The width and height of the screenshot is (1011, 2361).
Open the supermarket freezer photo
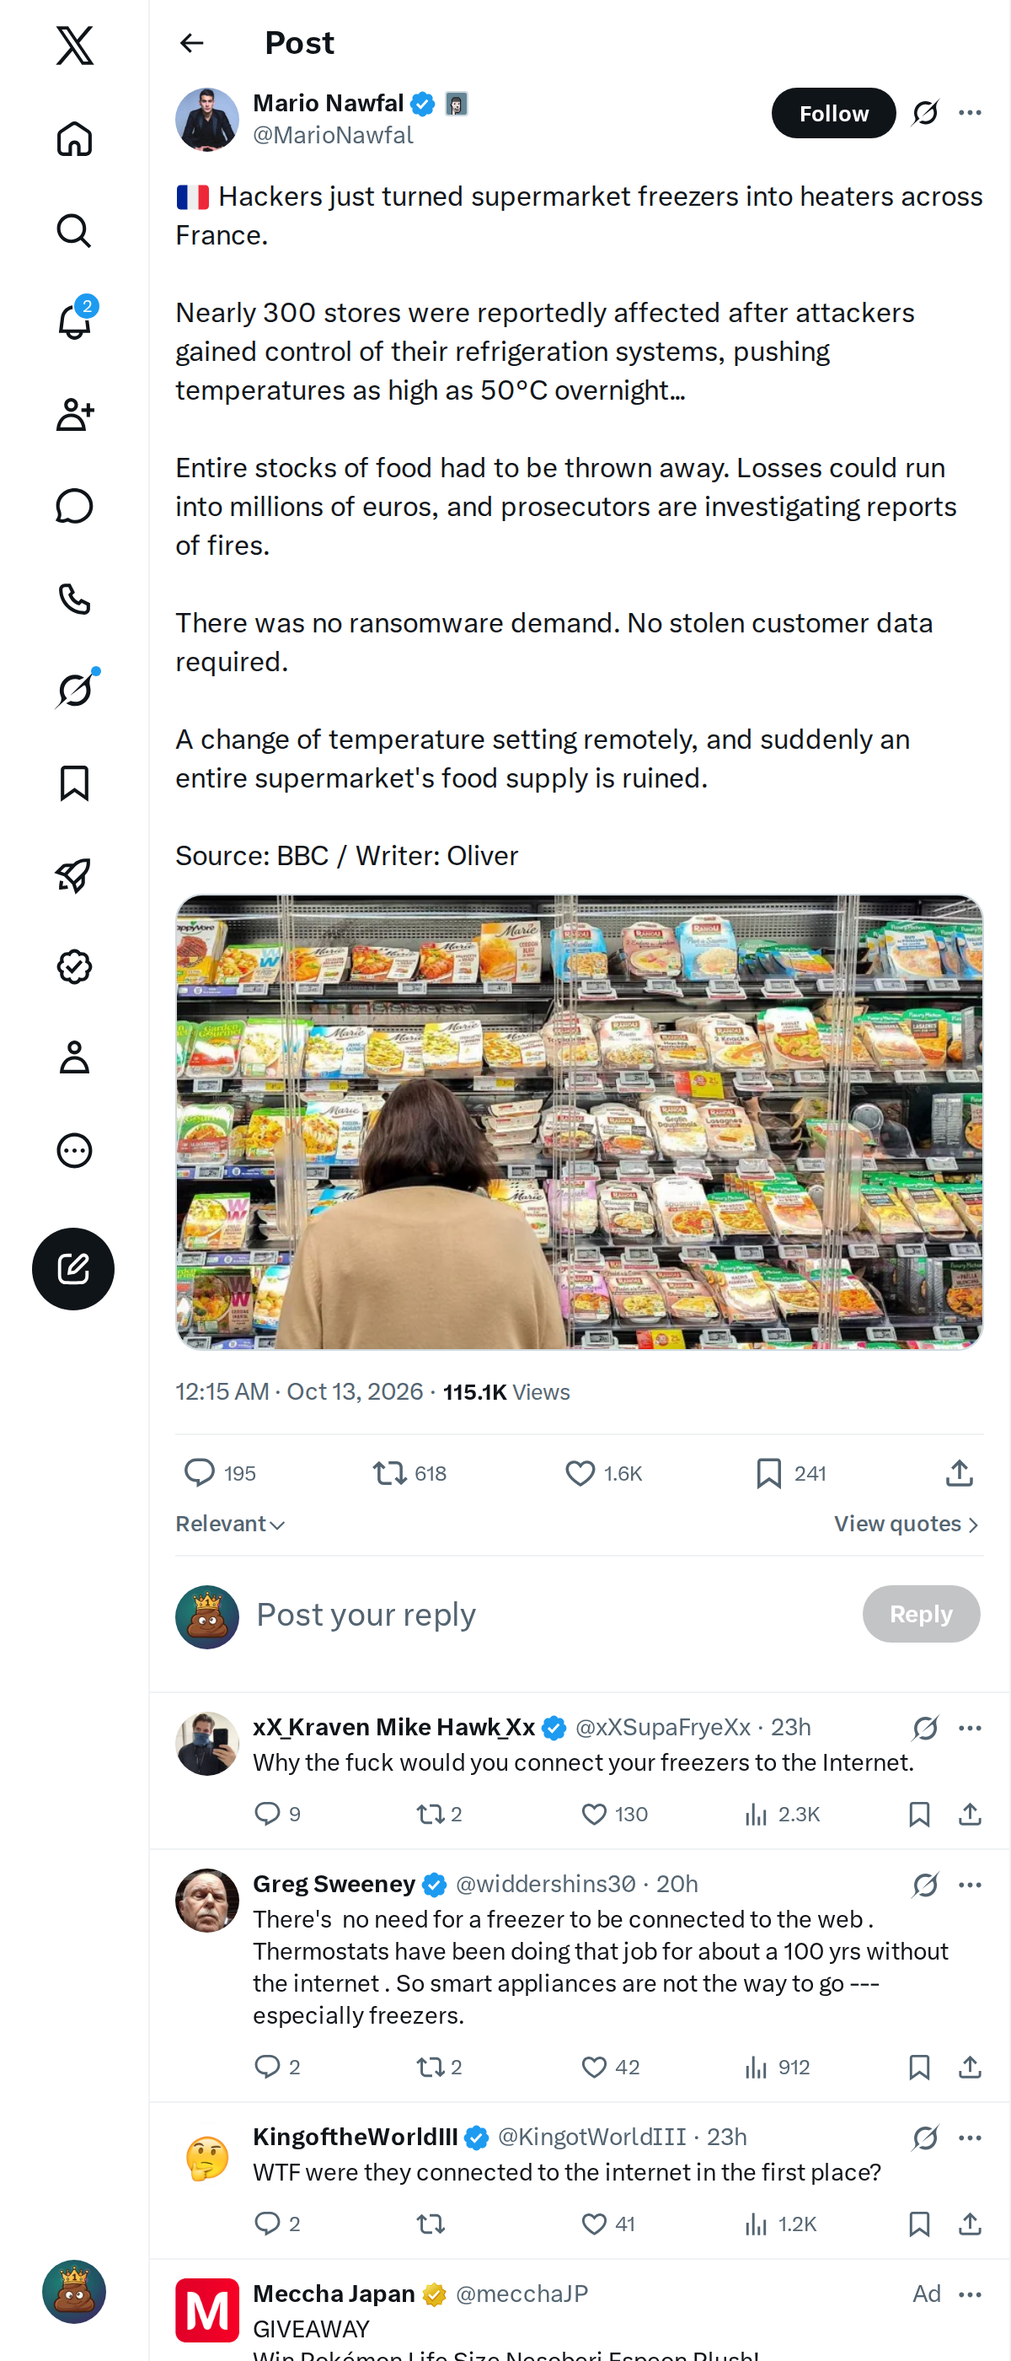pos(580,1121)
